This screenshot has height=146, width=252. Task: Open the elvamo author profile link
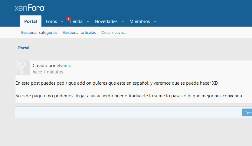[x=64, y=66]
